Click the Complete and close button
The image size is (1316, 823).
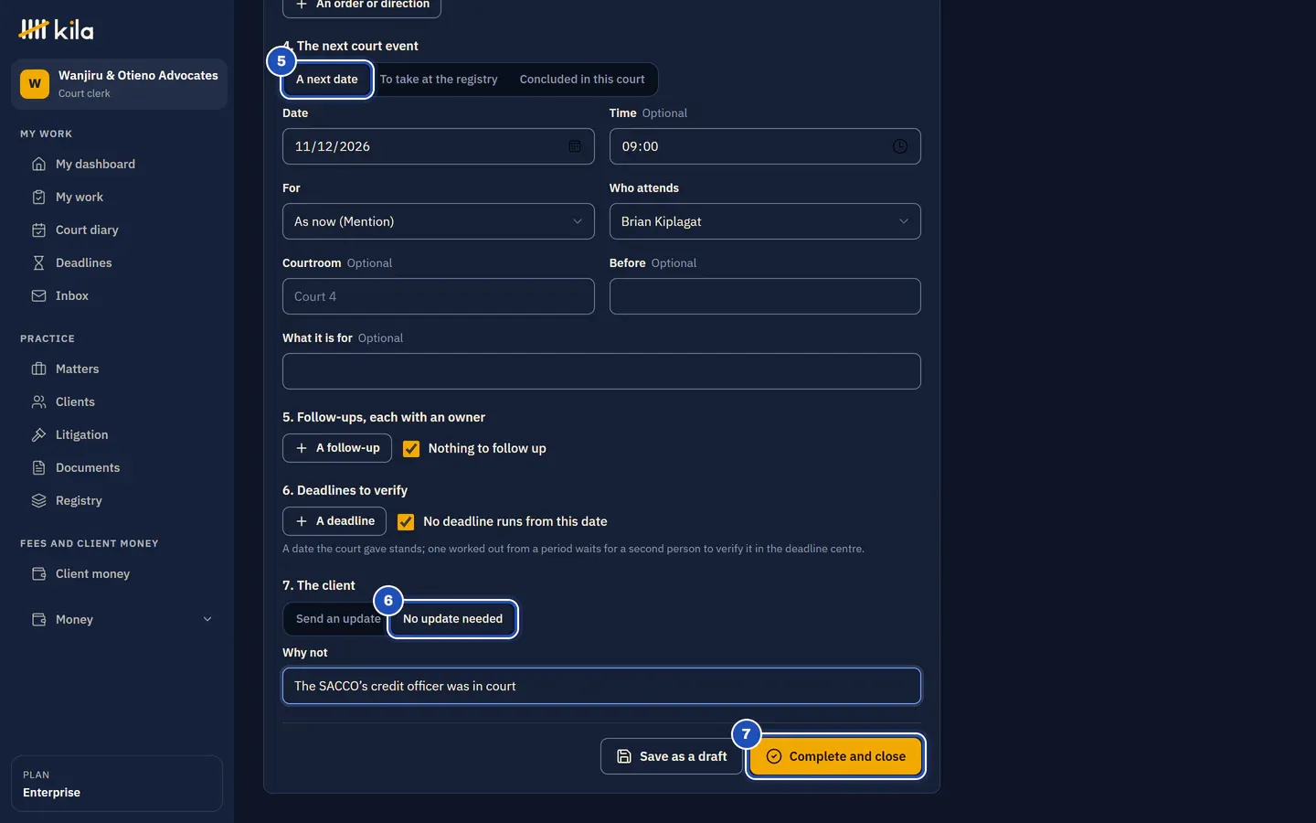(835, 757)
